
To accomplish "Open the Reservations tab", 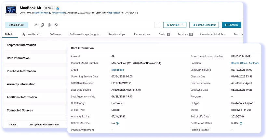I will pyautogui.click(x=142, y=34).
